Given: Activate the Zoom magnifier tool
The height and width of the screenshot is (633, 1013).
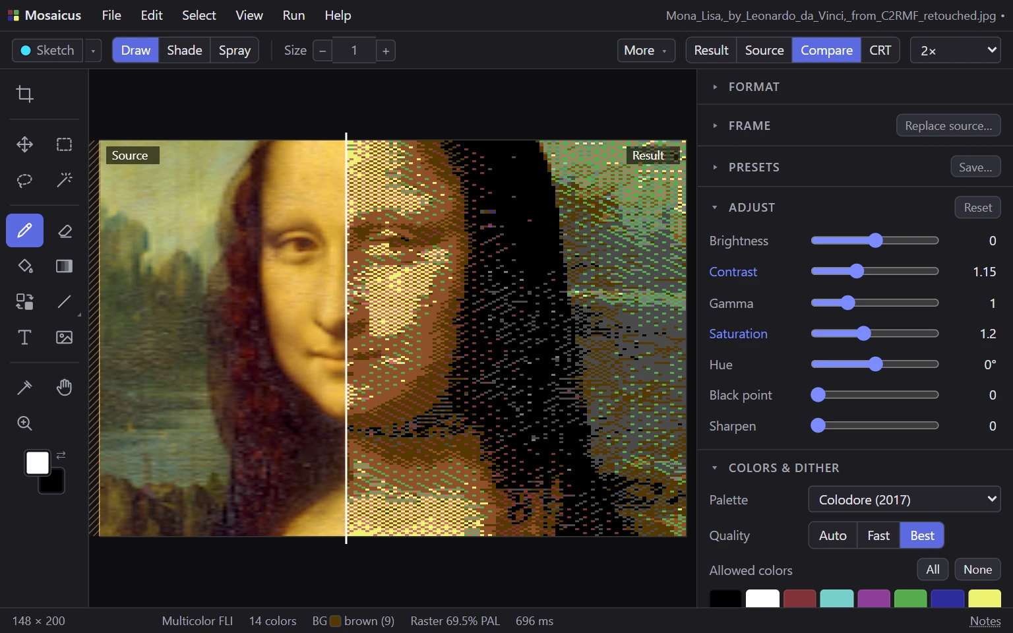Looking at the screenshot, I should [x=24, y=423].
